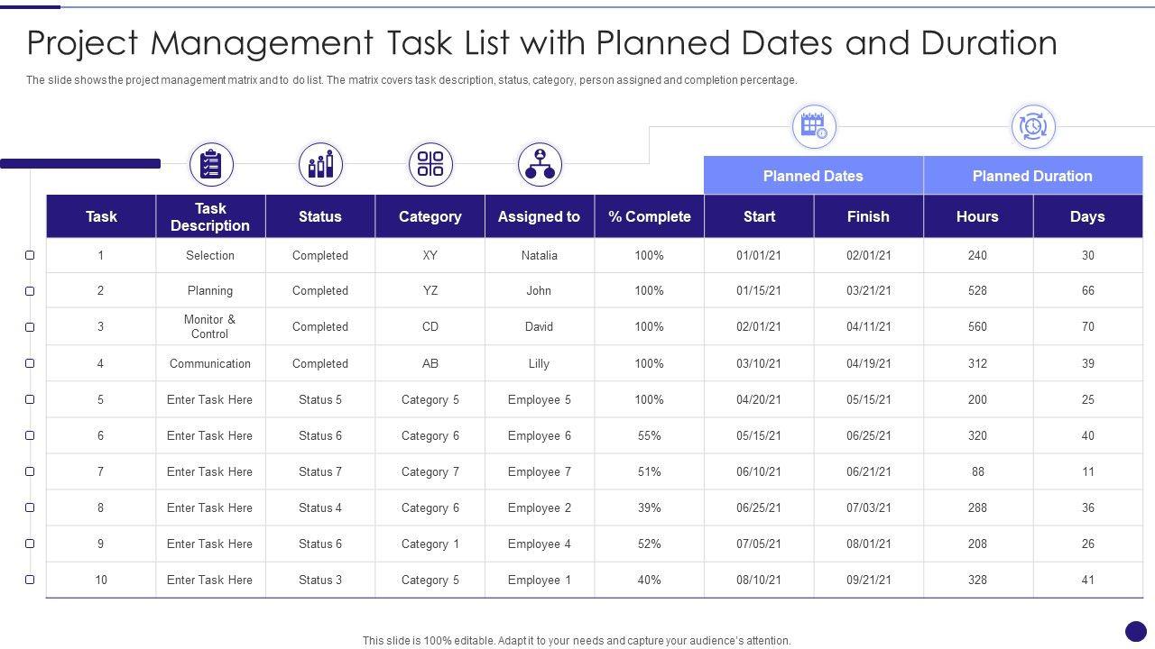Click the calendar icon above Planned Dates
The width and height of the screenshot is (1155, 649).
[814, 126]
